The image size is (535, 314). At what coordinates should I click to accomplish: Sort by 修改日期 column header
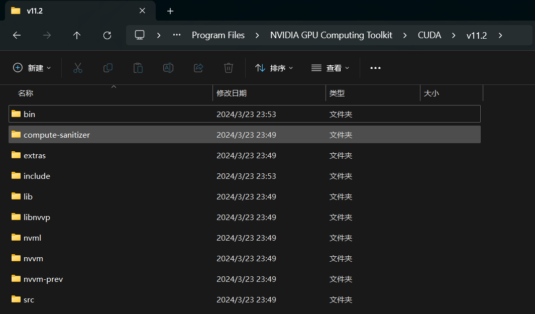click(x=232, y=93)
